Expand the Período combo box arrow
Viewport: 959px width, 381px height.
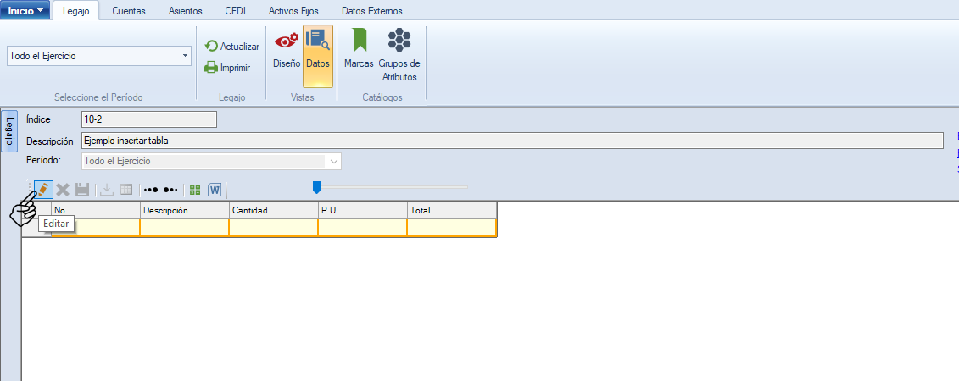(x=334, y=161)
